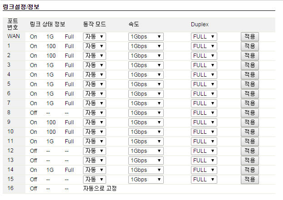Open port 15 Duplex dropdown
Screen dimensions: 283x200
(204, 180)
